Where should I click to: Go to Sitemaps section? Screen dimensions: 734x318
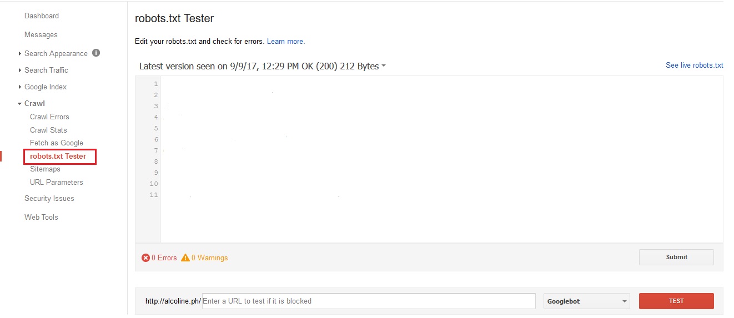(x=45, y=169)
